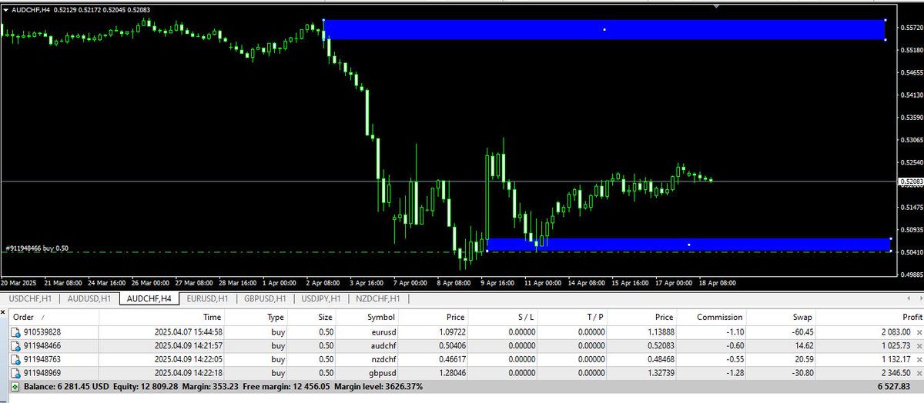Screen dimensions: 924x403
Task: Close the audchf order with its x
Action: 919,346
